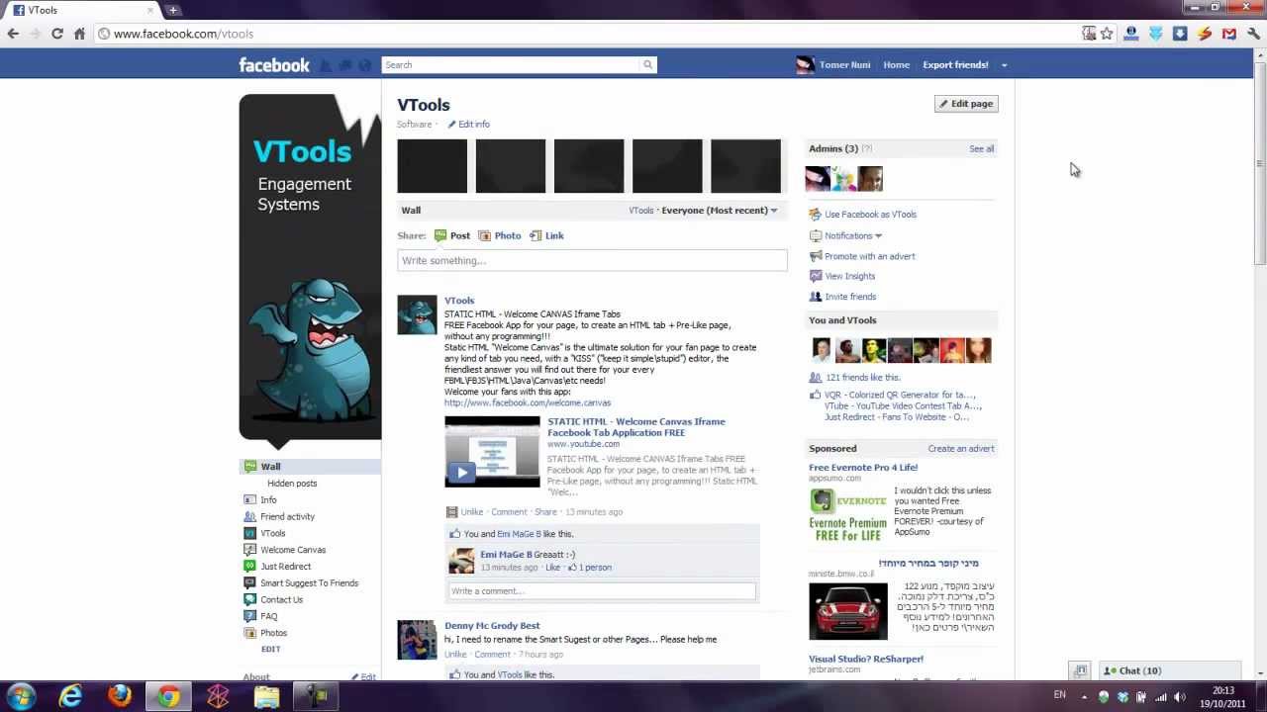Open account dropdown arrow in header
Image resolution: width=1267 pixels, height=712 pixels.
(x=1004, y=65)
